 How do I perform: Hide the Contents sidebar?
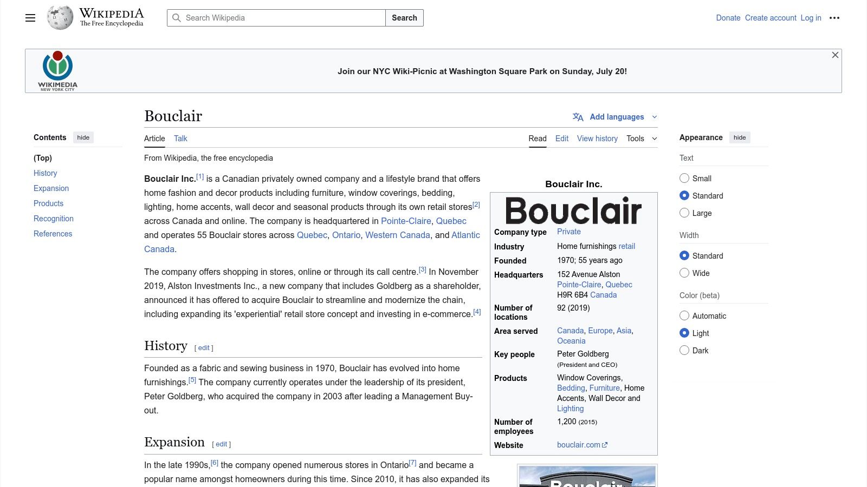pyautogui.click(x=83, y=137)
